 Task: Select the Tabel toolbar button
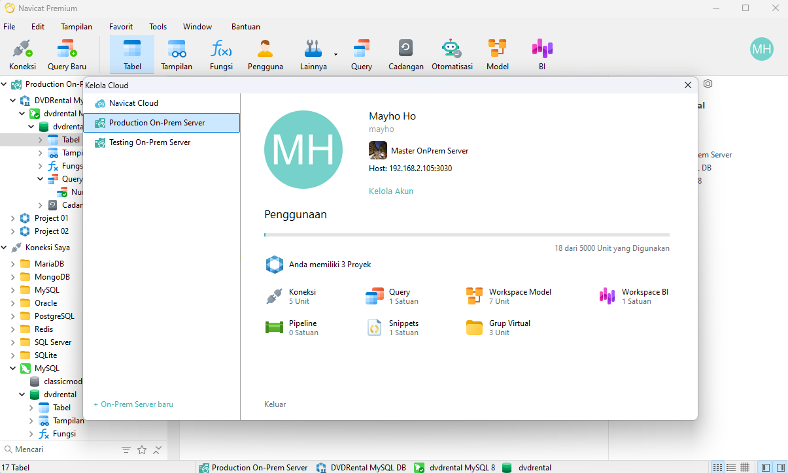[132, 55]
